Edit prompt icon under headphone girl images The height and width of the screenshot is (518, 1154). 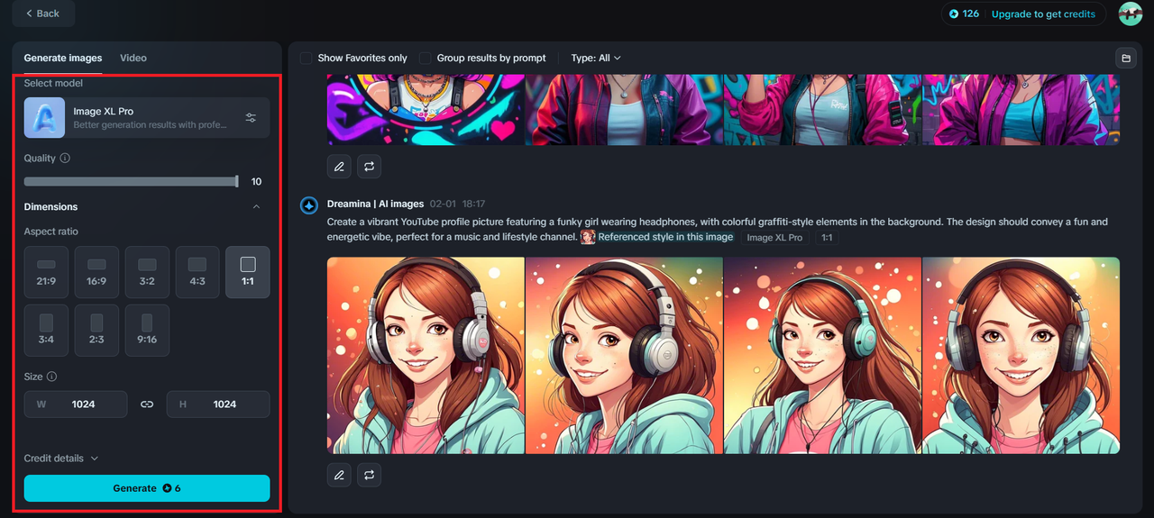pyautogui.click(x=339, y=474)
